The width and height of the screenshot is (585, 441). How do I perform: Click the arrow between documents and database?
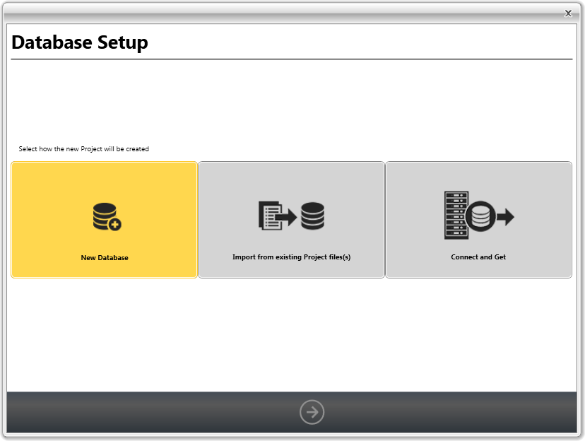pos(288,216)
